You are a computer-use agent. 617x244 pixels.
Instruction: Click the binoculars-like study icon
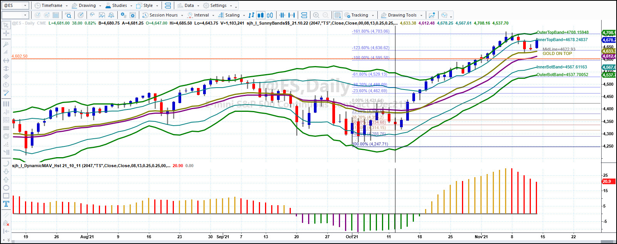point(111,15)
